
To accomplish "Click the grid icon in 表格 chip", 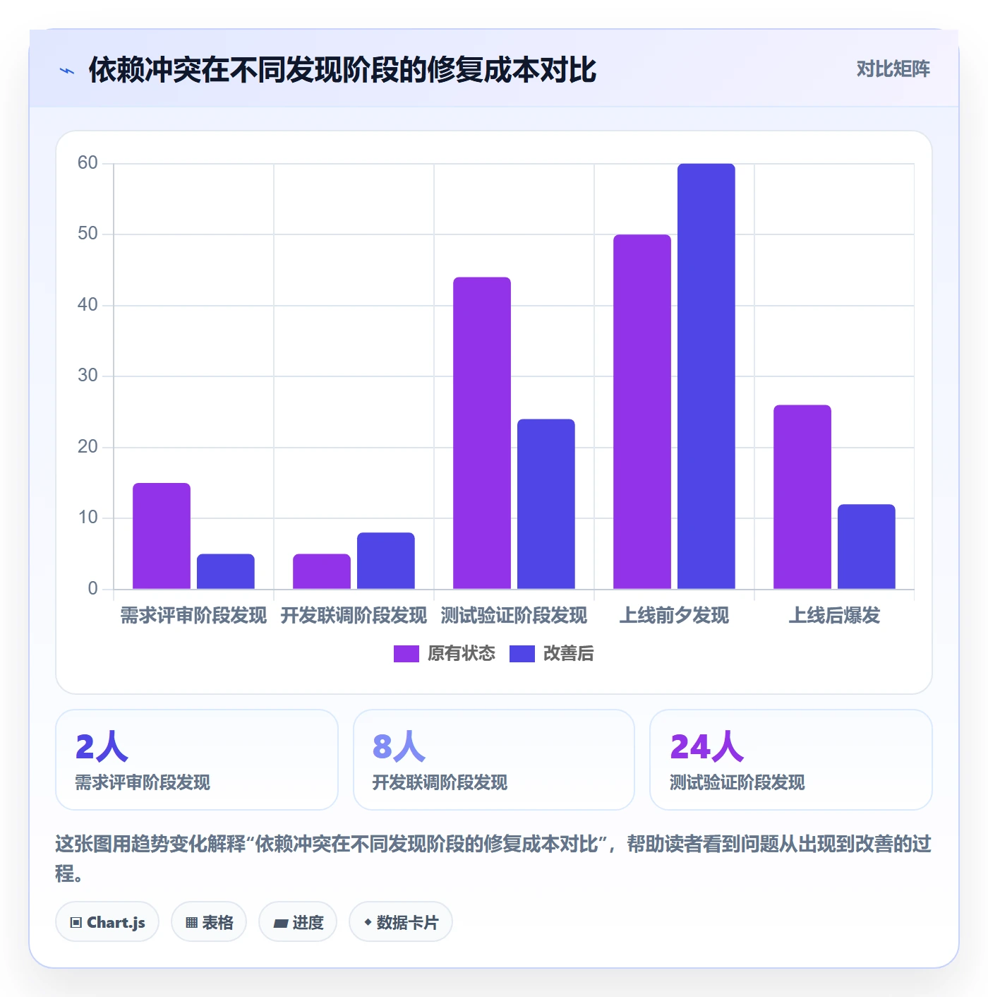I will (x=191, y=923).
